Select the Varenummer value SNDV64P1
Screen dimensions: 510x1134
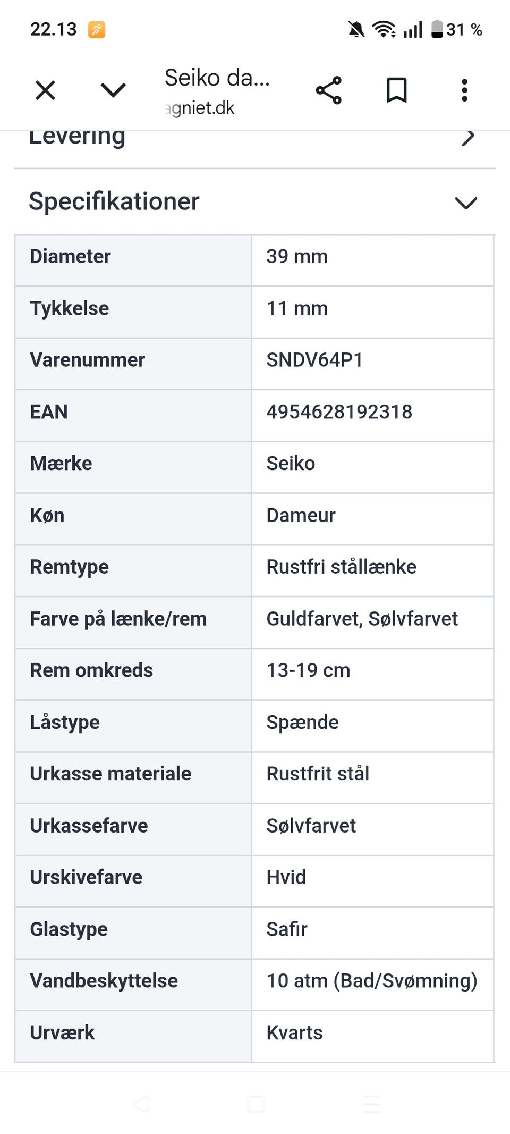[314, 360]
